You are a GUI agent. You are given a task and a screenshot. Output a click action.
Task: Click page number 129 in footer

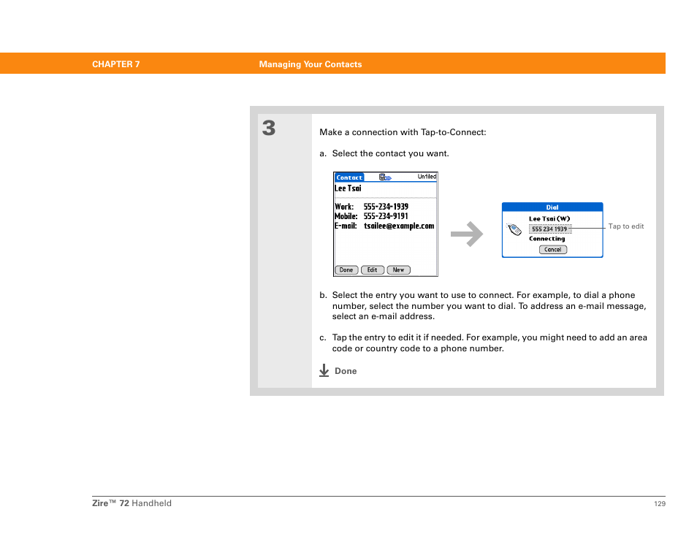660,504
